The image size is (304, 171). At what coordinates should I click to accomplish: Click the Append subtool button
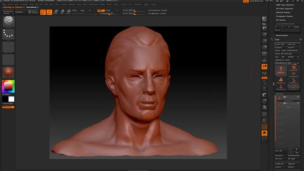[293, 164]
